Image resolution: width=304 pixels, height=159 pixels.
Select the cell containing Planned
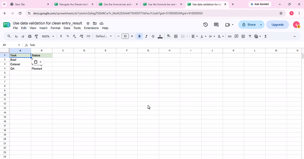point(42,69)
